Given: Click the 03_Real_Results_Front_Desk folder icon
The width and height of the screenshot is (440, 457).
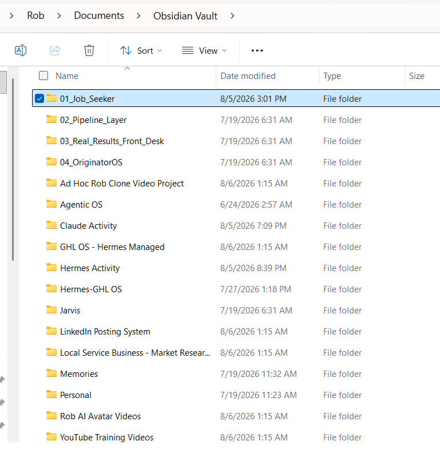Looking at the screenshot, I should tap(51, 141).
